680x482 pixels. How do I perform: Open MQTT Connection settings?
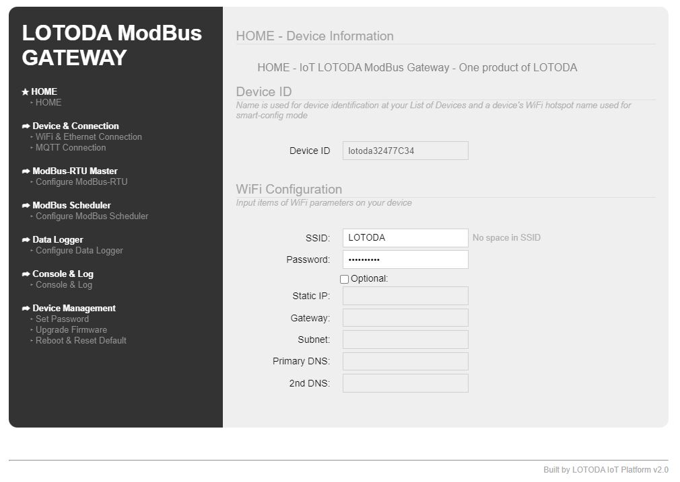click(x=71, y=148)
